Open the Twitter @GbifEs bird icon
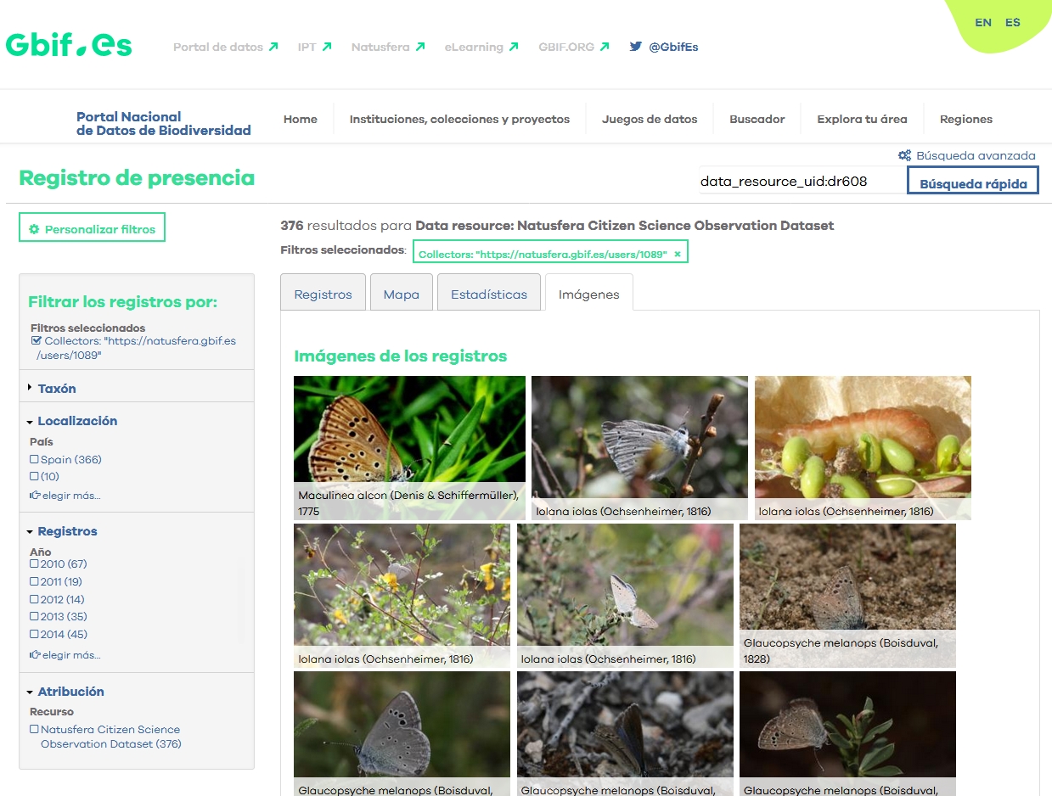Image resolution: width=1052 pixels, height=796 pixels. 635,47
